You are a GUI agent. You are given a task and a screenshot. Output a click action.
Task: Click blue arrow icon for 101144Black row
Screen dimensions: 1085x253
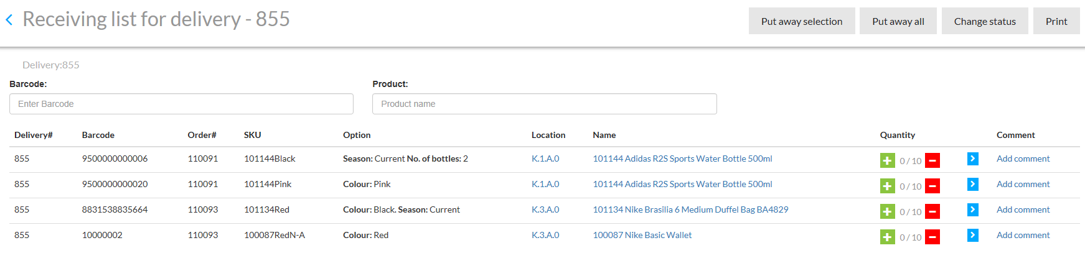(972, 159)
